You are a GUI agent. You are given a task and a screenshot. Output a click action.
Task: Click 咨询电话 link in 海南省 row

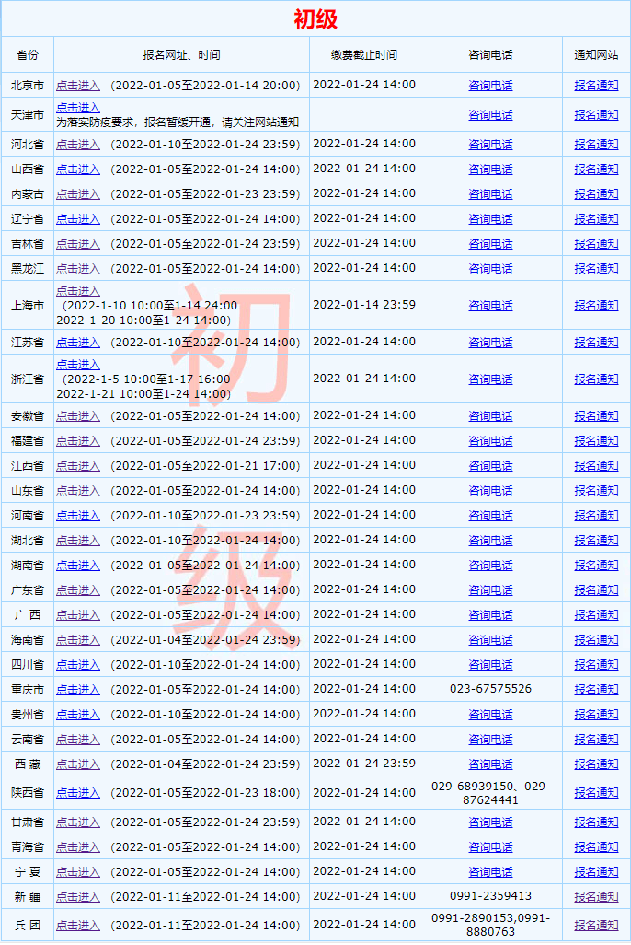490,640
